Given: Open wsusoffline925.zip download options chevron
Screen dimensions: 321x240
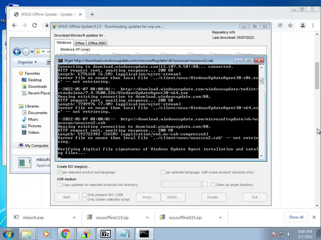Looking at the screenshot, I should 220,217.
